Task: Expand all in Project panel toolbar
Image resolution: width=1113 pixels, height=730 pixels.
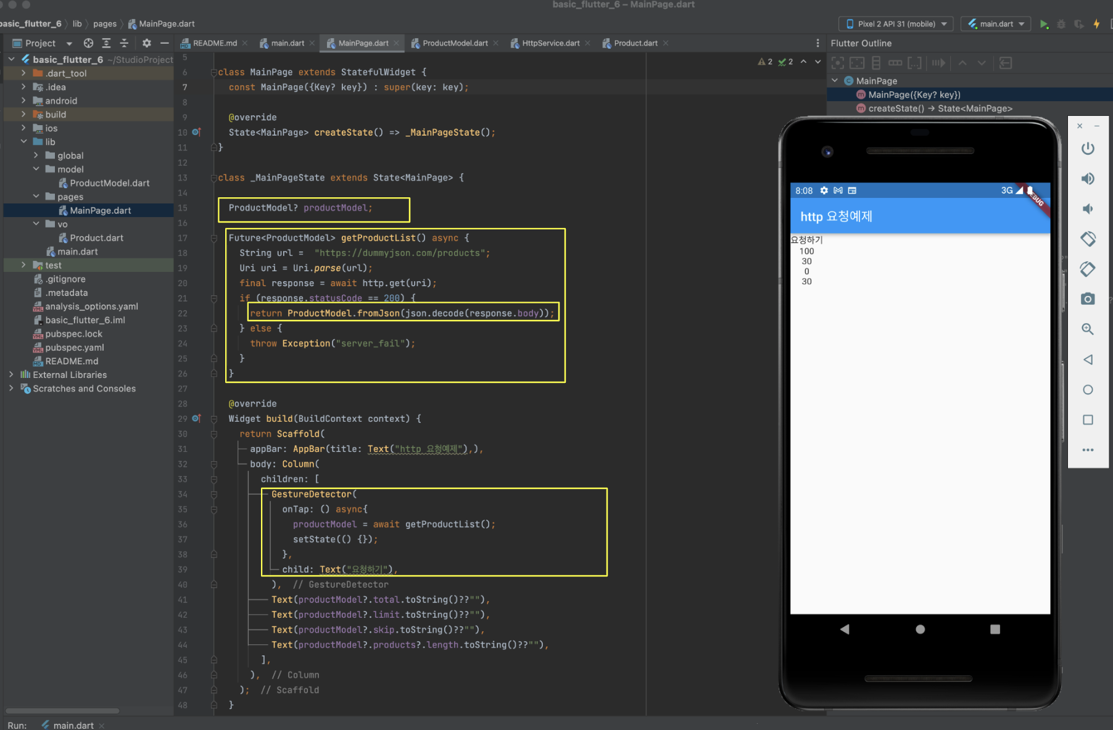Action: pos(106,43)
